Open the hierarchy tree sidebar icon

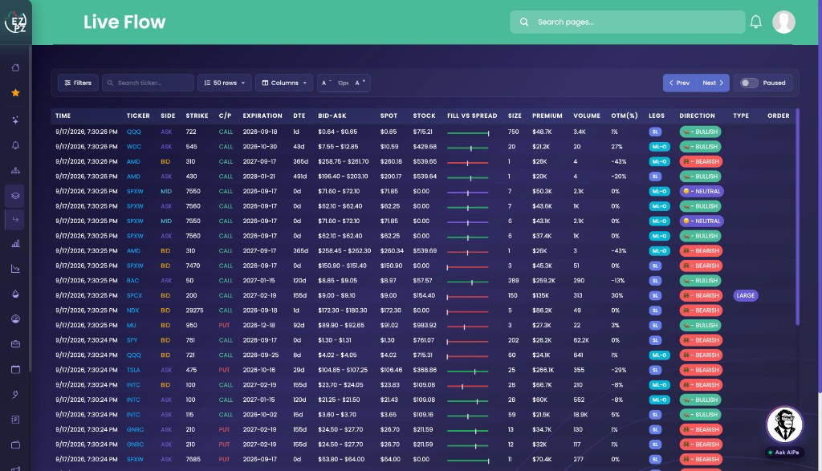pyautogui.click(x=16, y=170)
